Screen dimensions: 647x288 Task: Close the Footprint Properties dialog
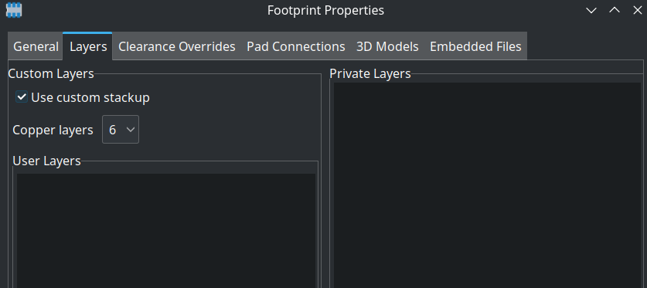[x=637, y=10]
